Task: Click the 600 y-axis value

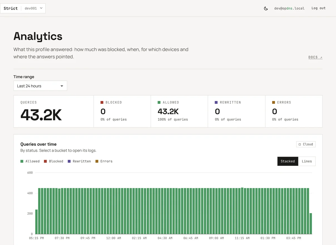Action: (30, 173)
